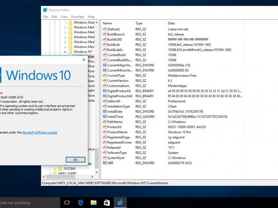The image size is (278, 208).
Task: Select the BuildLabEx value name
Action: tap(115, 50)
